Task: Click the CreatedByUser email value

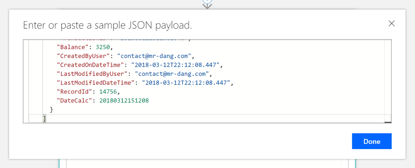Action: pyautogui.click(x=154, y=56)
